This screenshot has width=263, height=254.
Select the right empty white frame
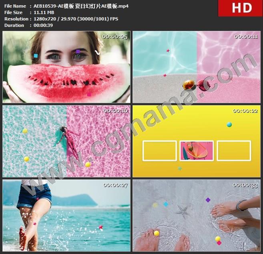click(x=233, y=150)
